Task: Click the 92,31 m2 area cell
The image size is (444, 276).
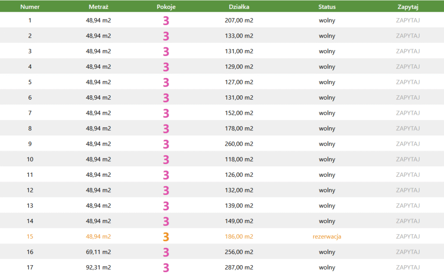Action: 98,268
